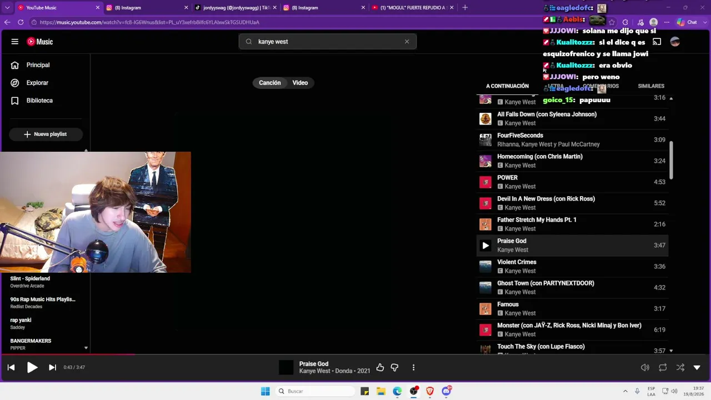Play Ghost Town from the queue
Viewport: 711px width, 400px height.
point(572,287)
